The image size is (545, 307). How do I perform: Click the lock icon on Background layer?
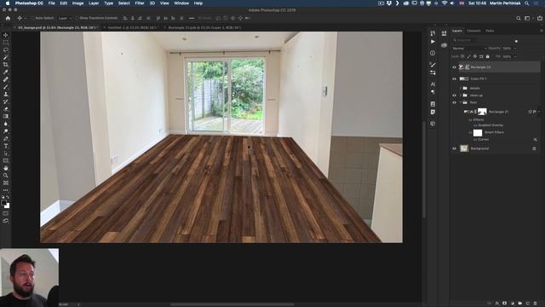(534, 148)
